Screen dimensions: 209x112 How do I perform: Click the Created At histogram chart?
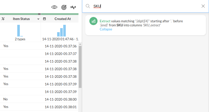(61, 31)
